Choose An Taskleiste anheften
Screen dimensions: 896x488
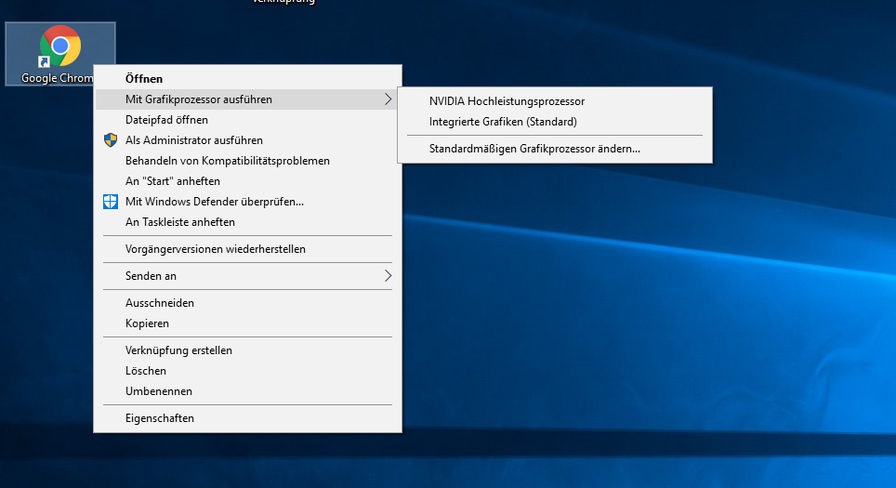point(247,222)
